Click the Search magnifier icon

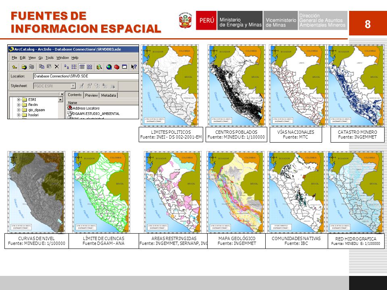click(99, 66)
